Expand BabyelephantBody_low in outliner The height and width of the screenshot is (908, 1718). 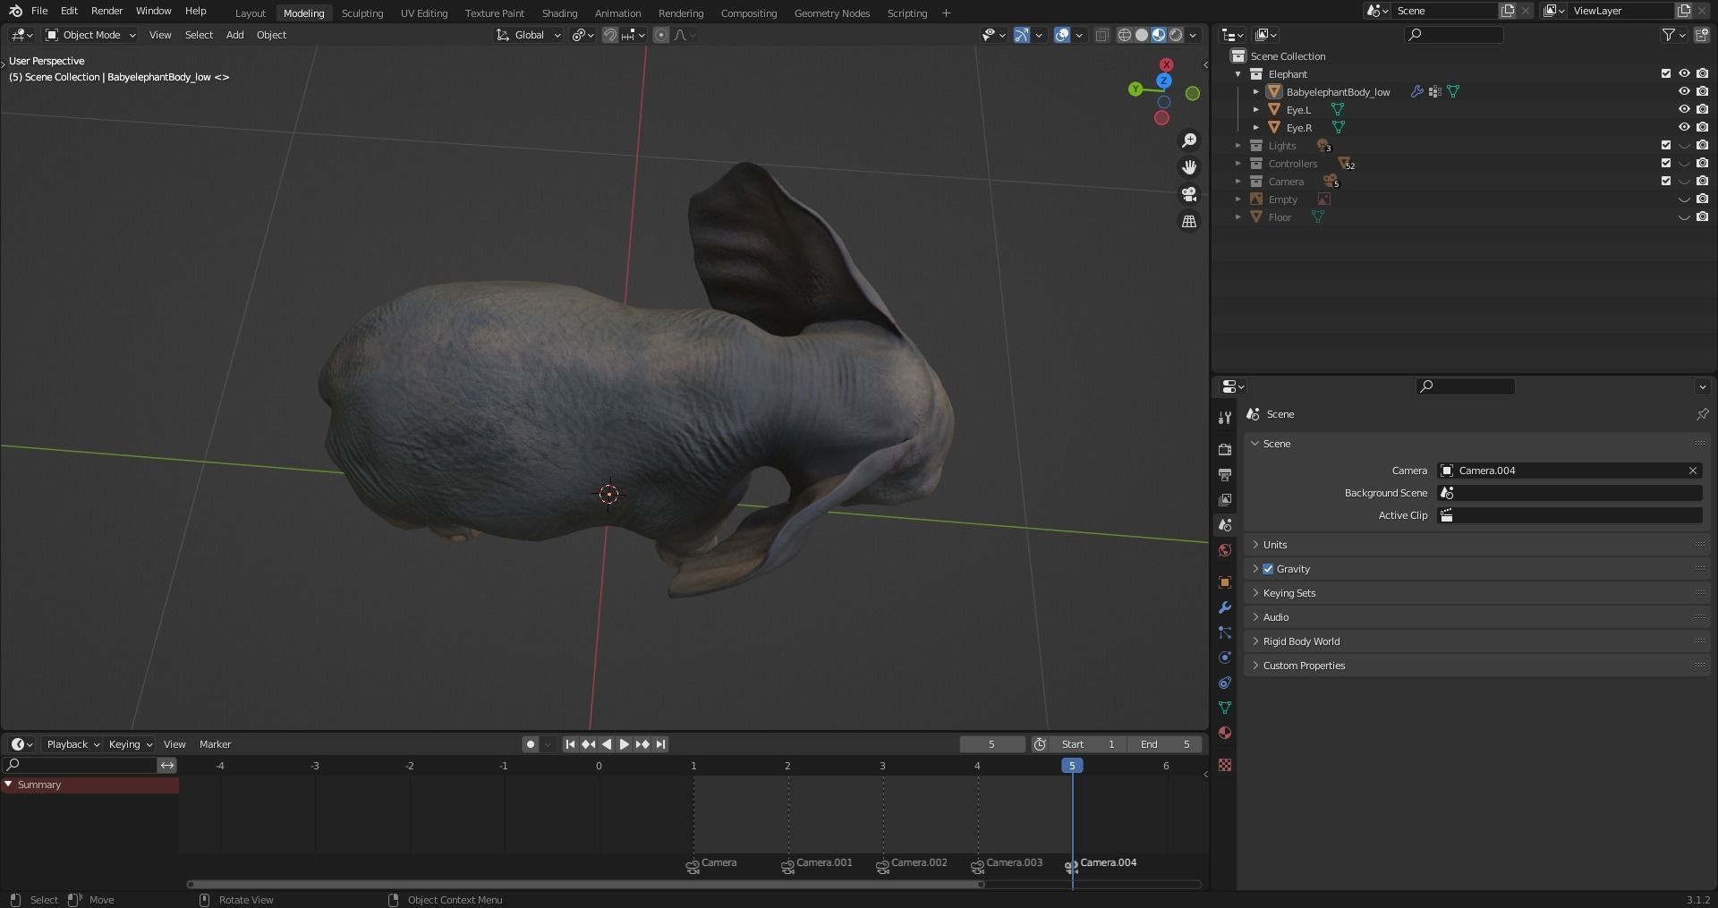(x=1255, y=91)
